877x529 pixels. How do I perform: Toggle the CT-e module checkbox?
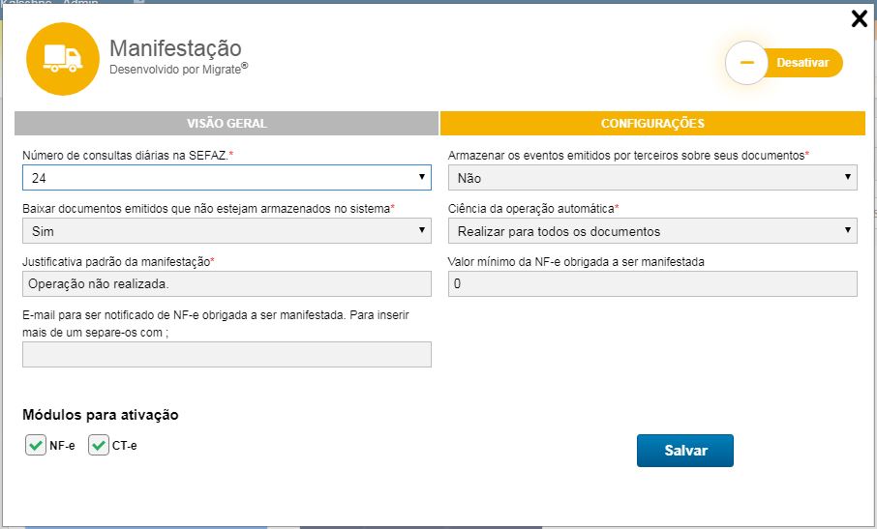pos(98,445)
